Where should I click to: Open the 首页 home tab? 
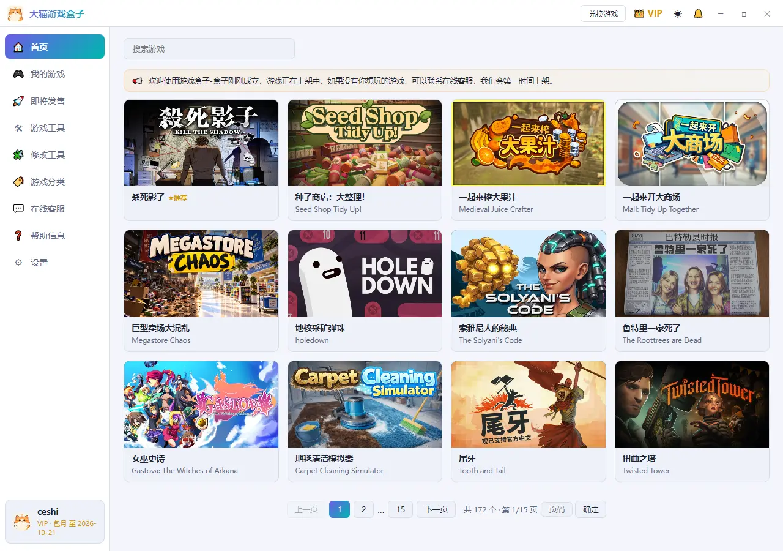tap(54, 47)
